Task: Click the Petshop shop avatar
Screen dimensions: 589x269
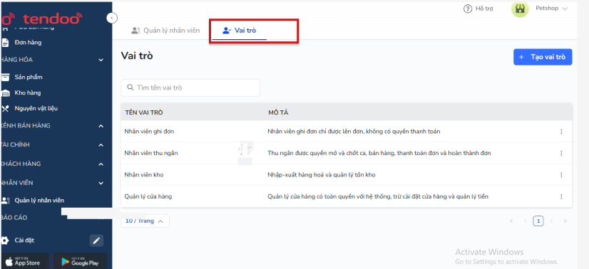Action: coord(520,9)
